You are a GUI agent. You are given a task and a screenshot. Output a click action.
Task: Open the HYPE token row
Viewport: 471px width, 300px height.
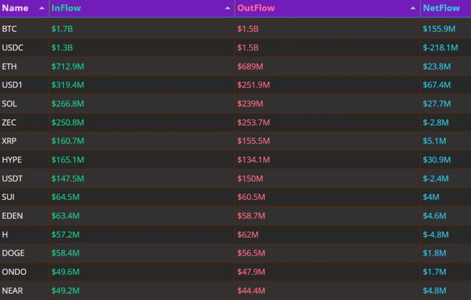(235, 160)
